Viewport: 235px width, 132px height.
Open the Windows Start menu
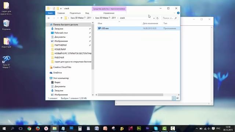click(4, 128)
